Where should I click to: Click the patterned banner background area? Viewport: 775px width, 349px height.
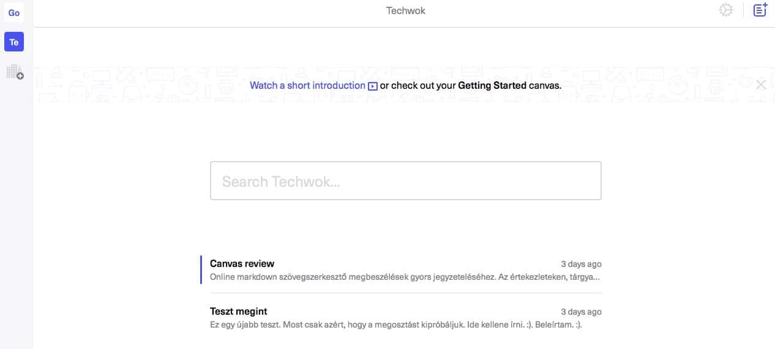[x=122, y=85]
